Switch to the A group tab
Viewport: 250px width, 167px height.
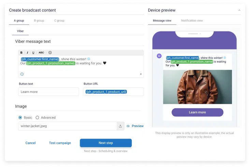click(x=19, y=20)
